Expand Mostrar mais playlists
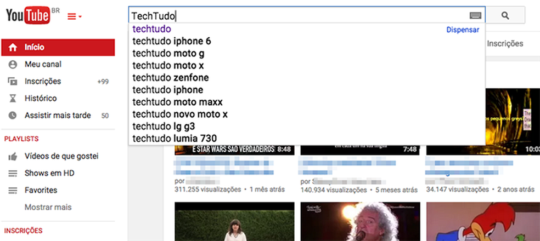Image resolution: width=540 pixels, height=241 pixels. [x=48, y=207]
